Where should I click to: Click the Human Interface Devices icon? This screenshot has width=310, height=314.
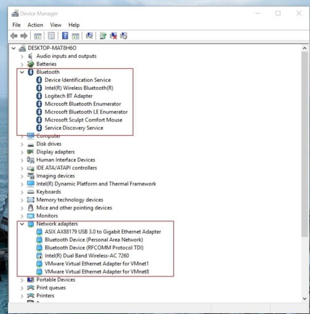30,160
